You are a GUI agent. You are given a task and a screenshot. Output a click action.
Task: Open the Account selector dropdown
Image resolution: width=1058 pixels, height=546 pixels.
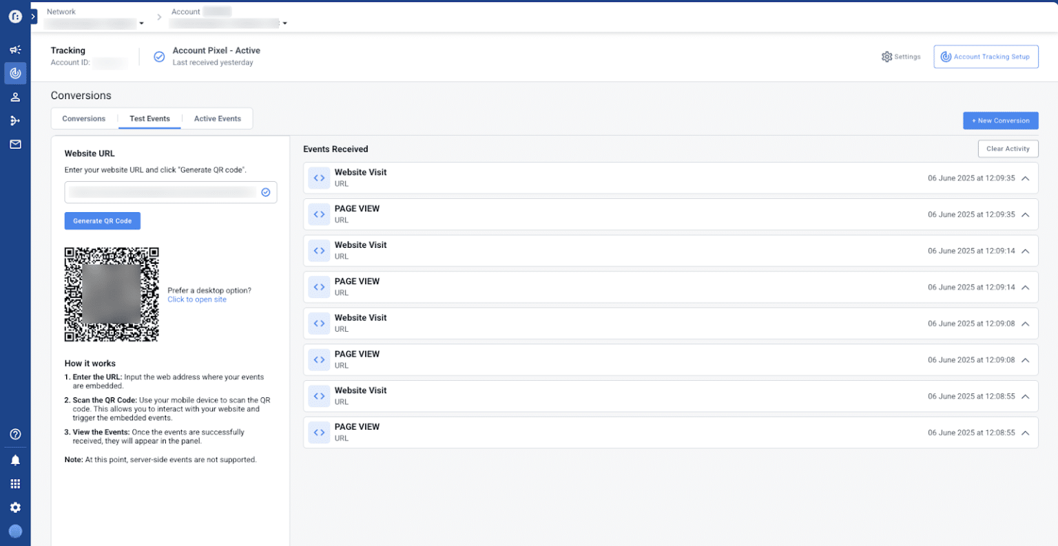coord(284,23)
